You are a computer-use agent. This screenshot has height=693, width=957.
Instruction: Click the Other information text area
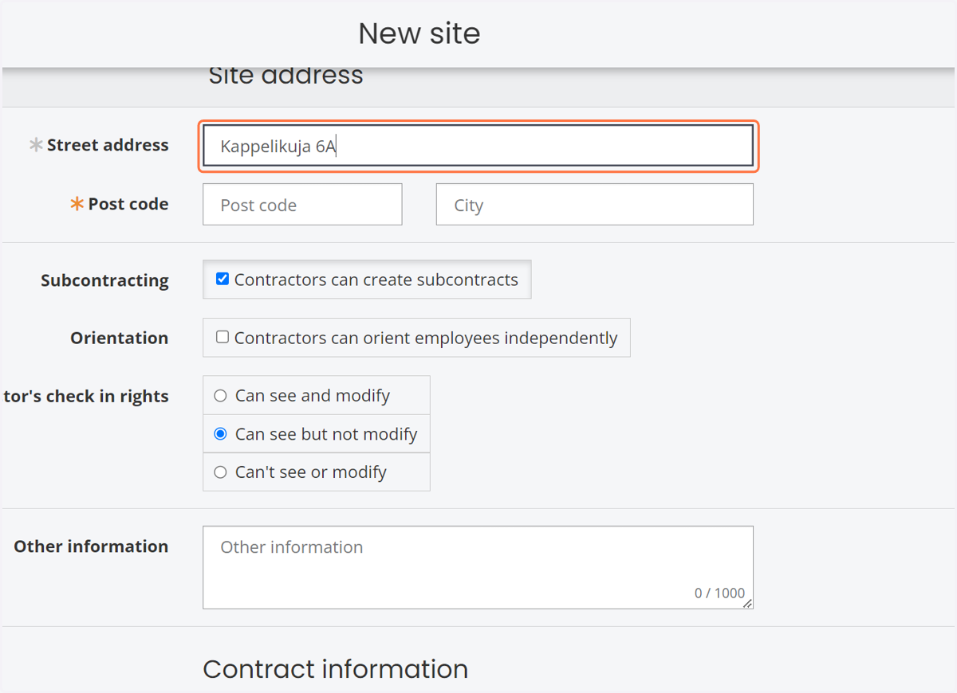[x=478, y=567]
